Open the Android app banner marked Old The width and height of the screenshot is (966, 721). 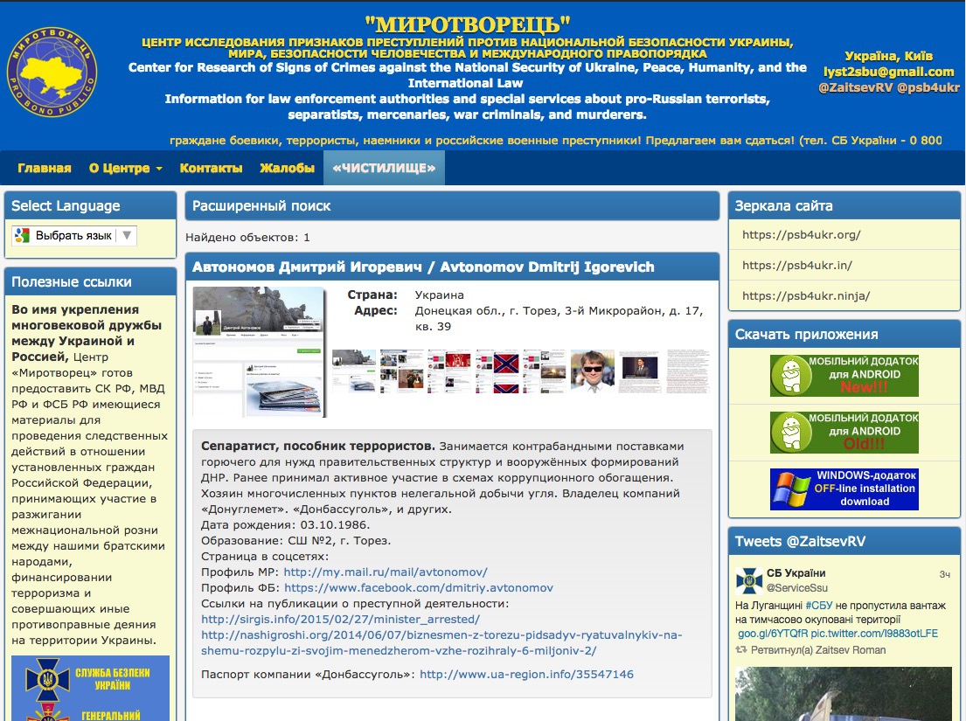(x=844, y=432)
